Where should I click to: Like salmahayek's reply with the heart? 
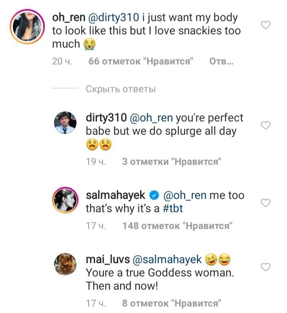point(265,203)
